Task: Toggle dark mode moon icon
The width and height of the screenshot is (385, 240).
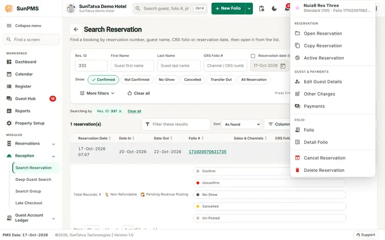Action: pyautogui.click(x=274, y=9)
